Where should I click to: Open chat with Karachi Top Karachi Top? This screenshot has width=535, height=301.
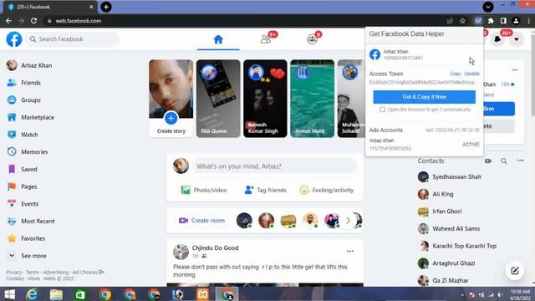(457, 246)
